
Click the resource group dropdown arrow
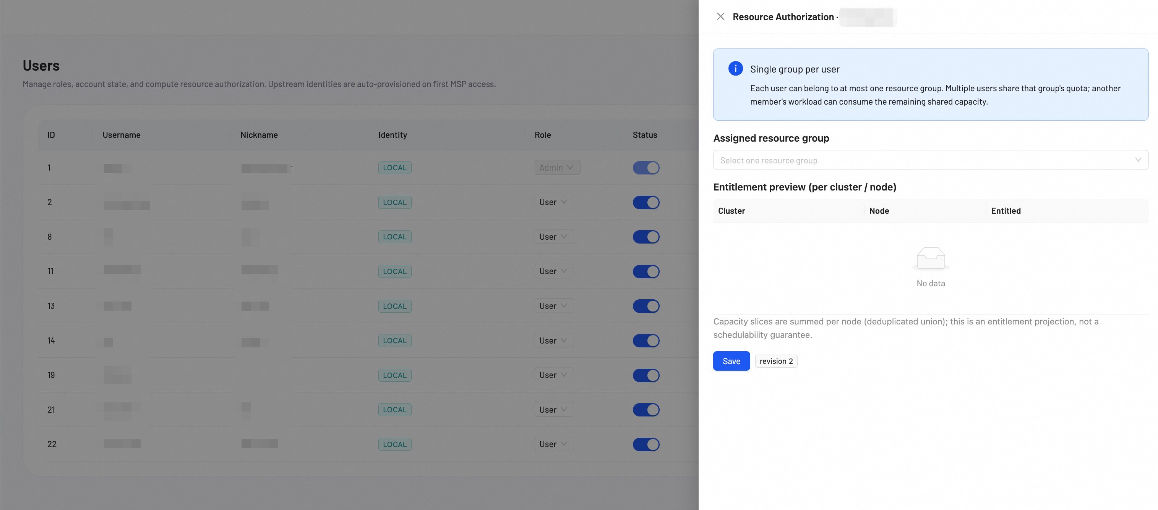1138,160
